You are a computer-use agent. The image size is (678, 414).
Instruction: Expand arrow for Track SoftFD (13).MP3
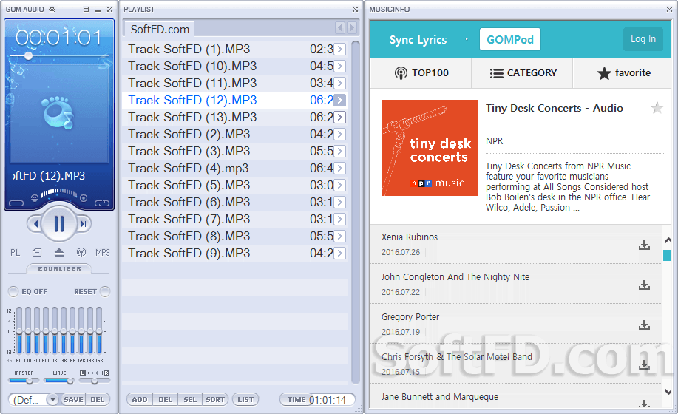(340, 117)
